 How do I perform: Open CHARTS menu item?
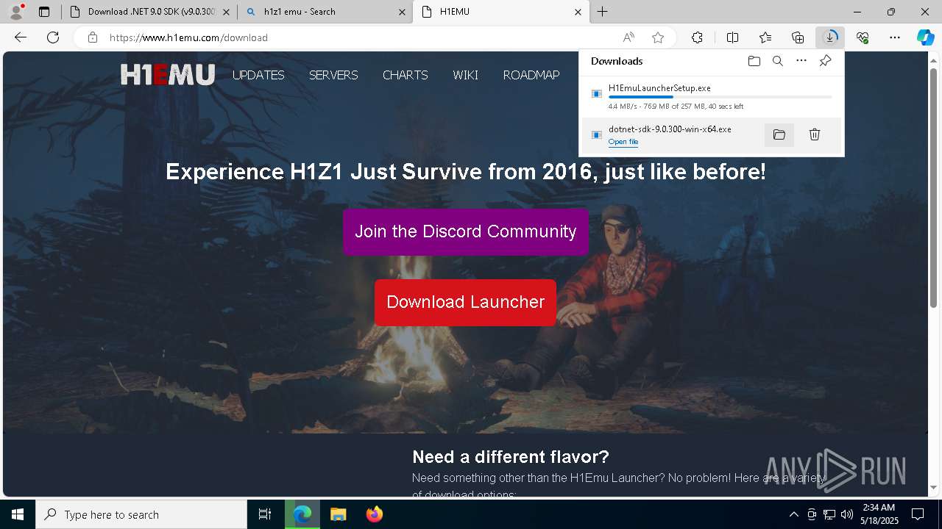[405, 75]
